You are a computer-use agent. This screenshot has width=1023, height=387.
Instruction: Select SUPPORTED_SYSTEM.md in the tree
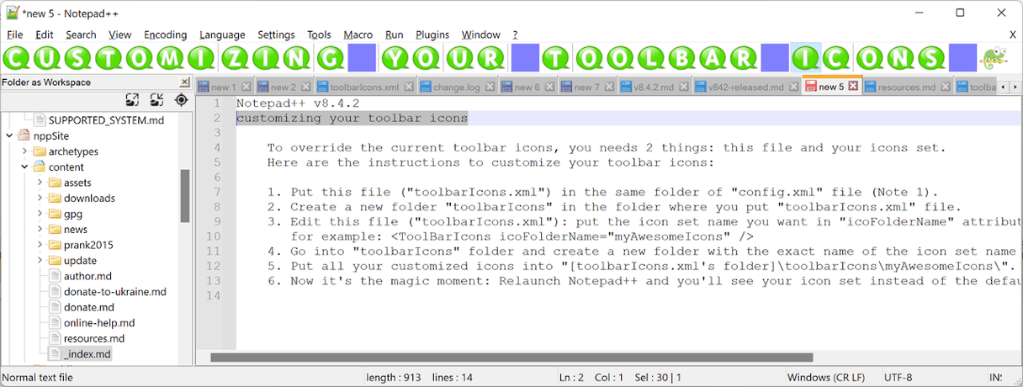click(x=106, y=120)
